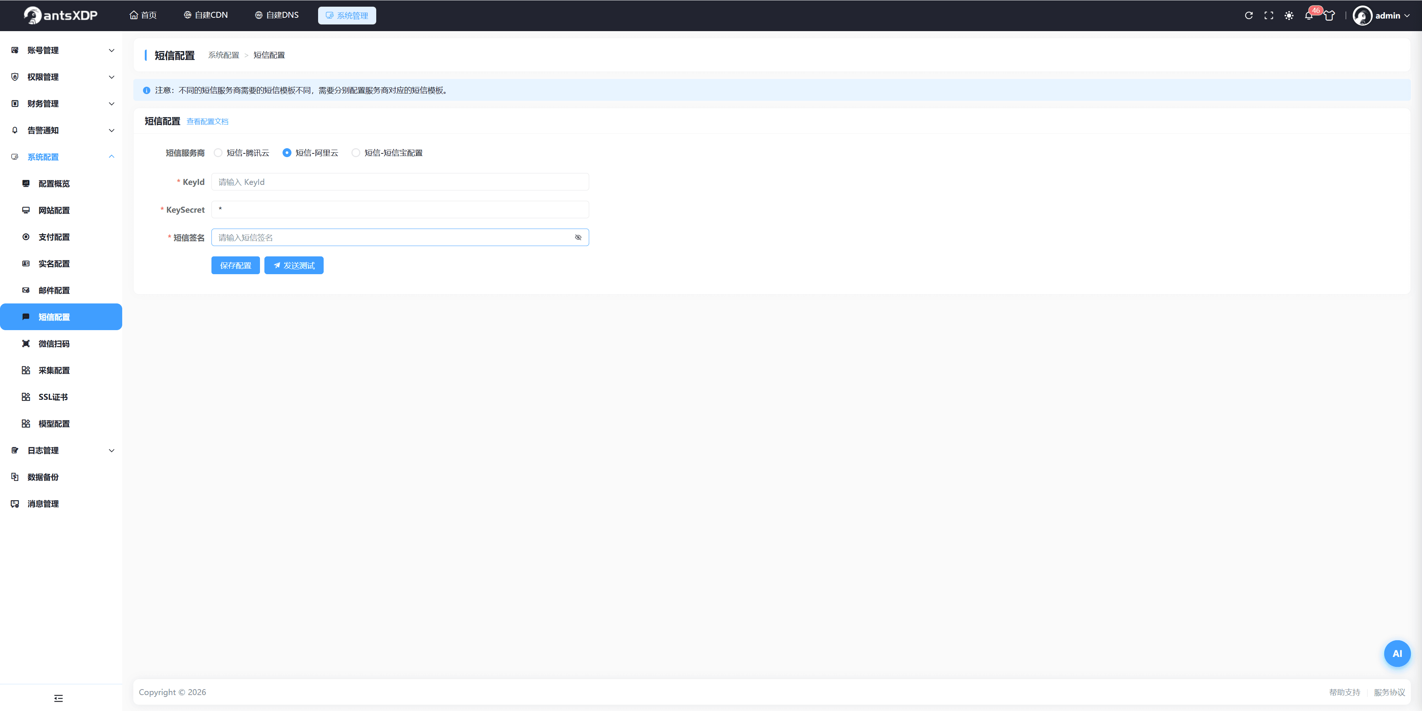This screenshot has height=711, width=1422.
Task: Open the skin shirt icon
Action: [x=1329, y=16]
